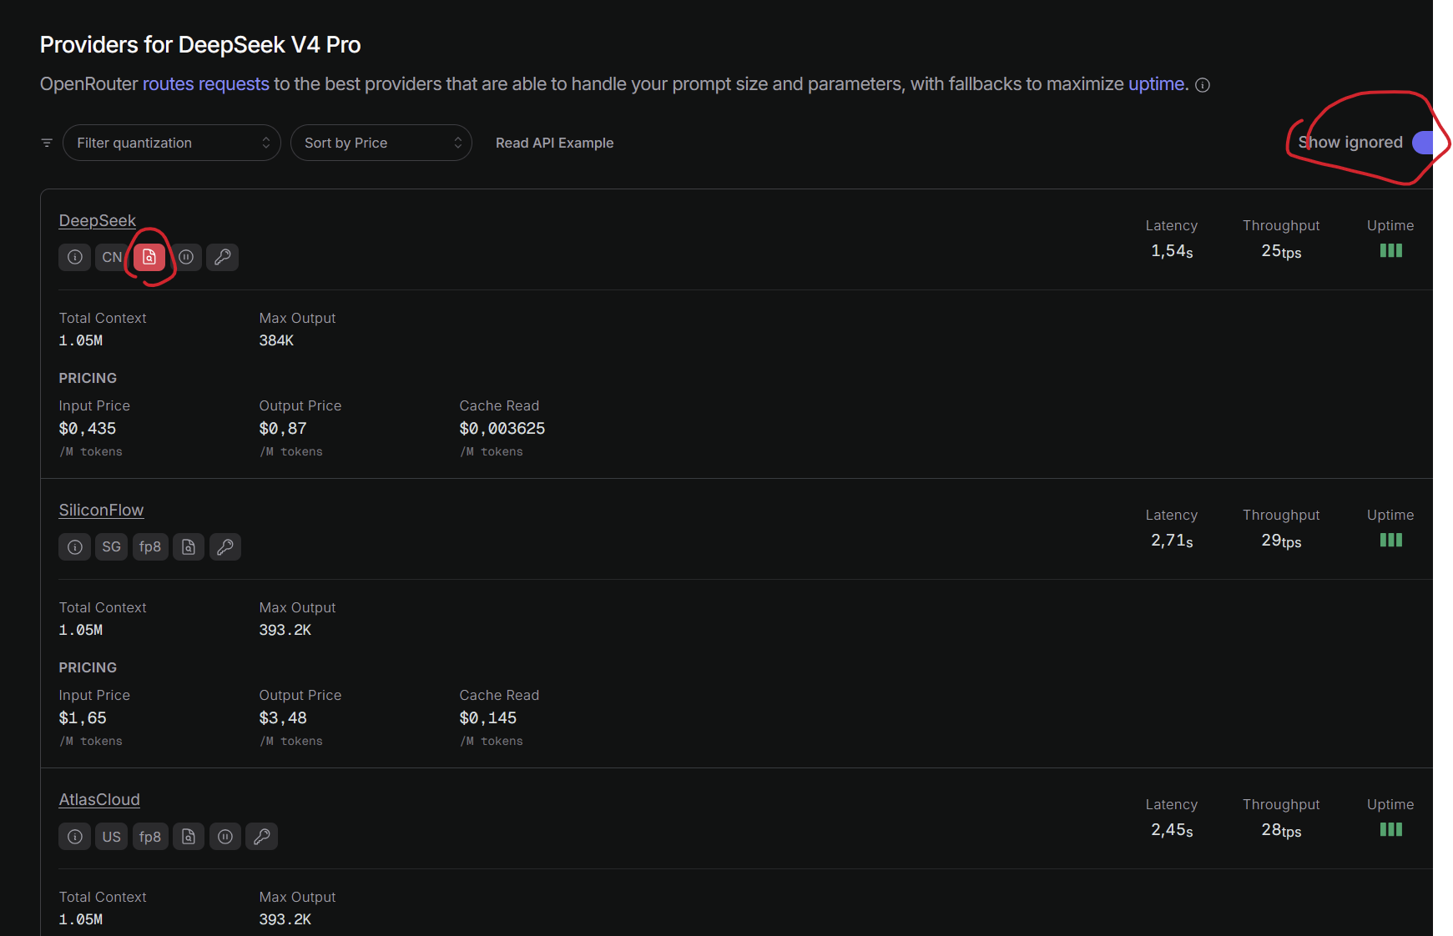This screenshot has width=1453, height=936.
Task: Toggle the Show ignored switch
Action: [1423, 143]
